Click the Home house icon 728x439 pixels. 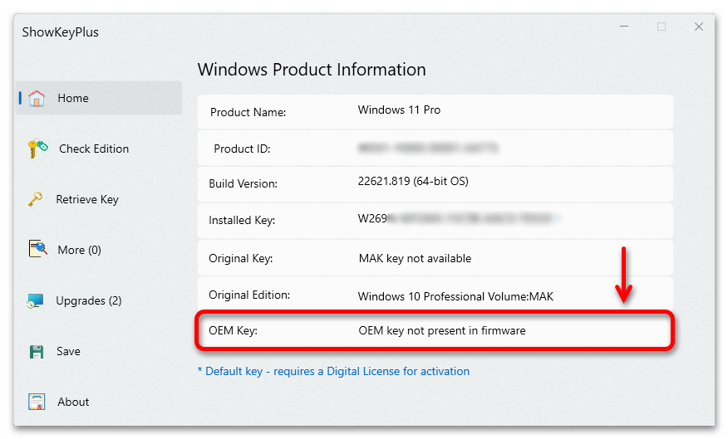click(37, 99)
